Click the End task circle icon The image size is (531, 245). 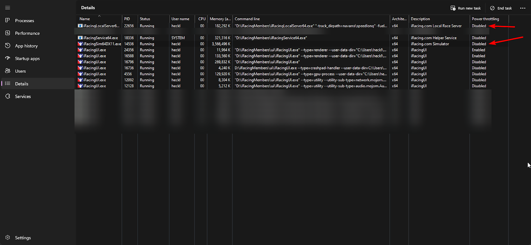pos(492,8)
